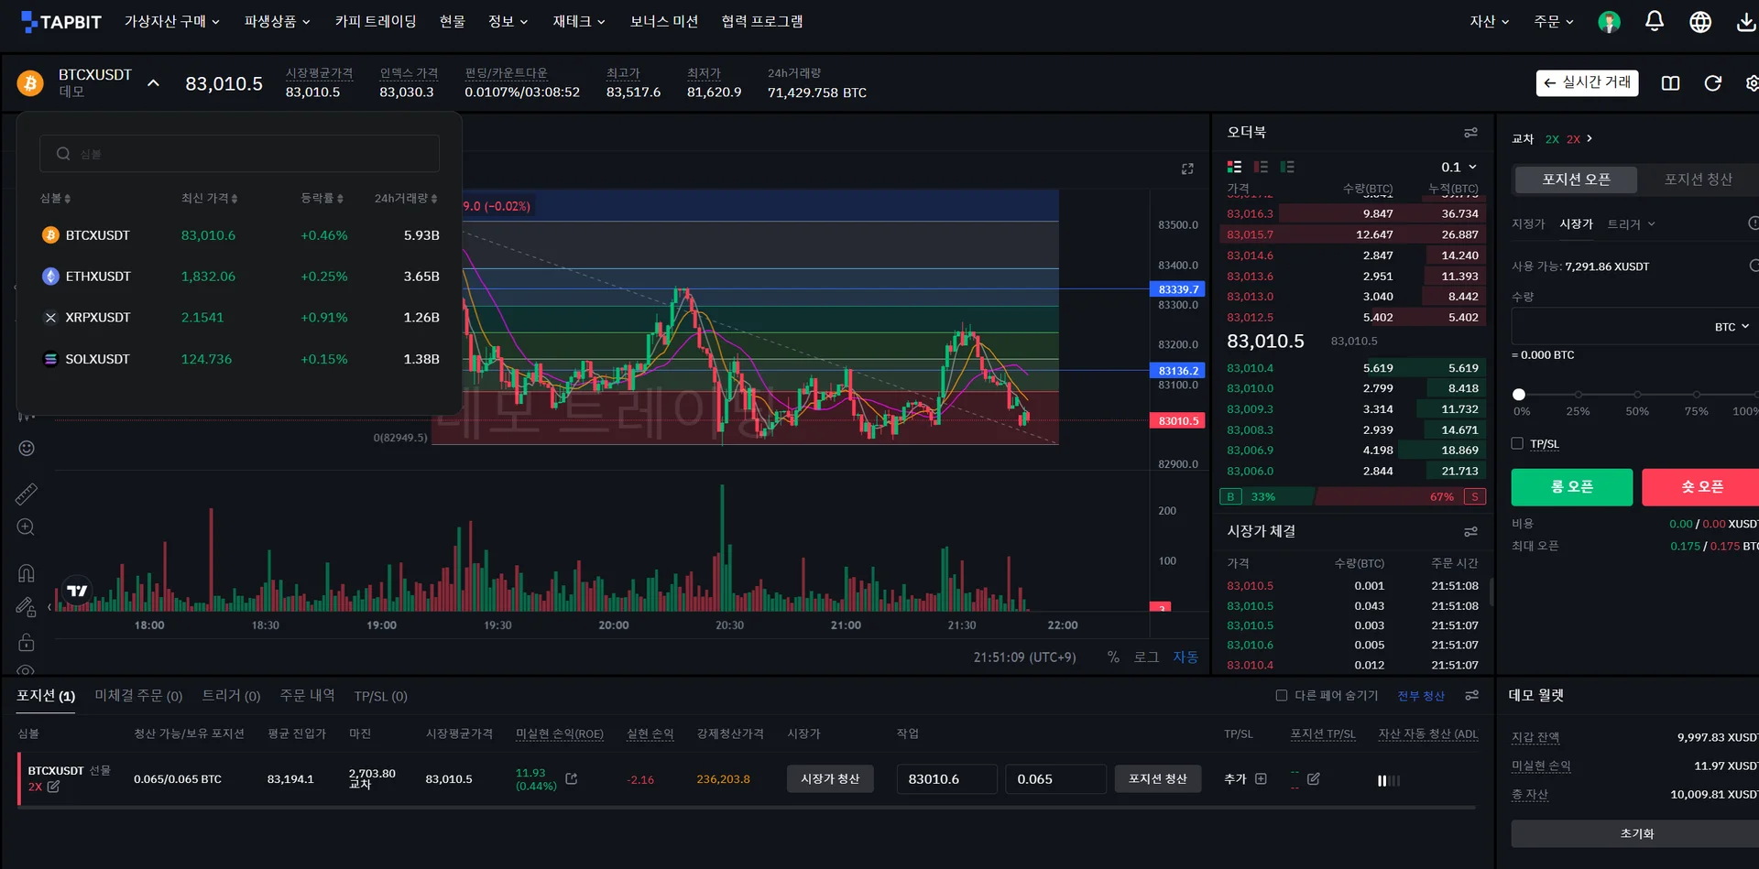The width and height of the screenshot is (1759, 869).
Task: Click the live trading button
Action: pyautogui.click(x=1588, y=82)
